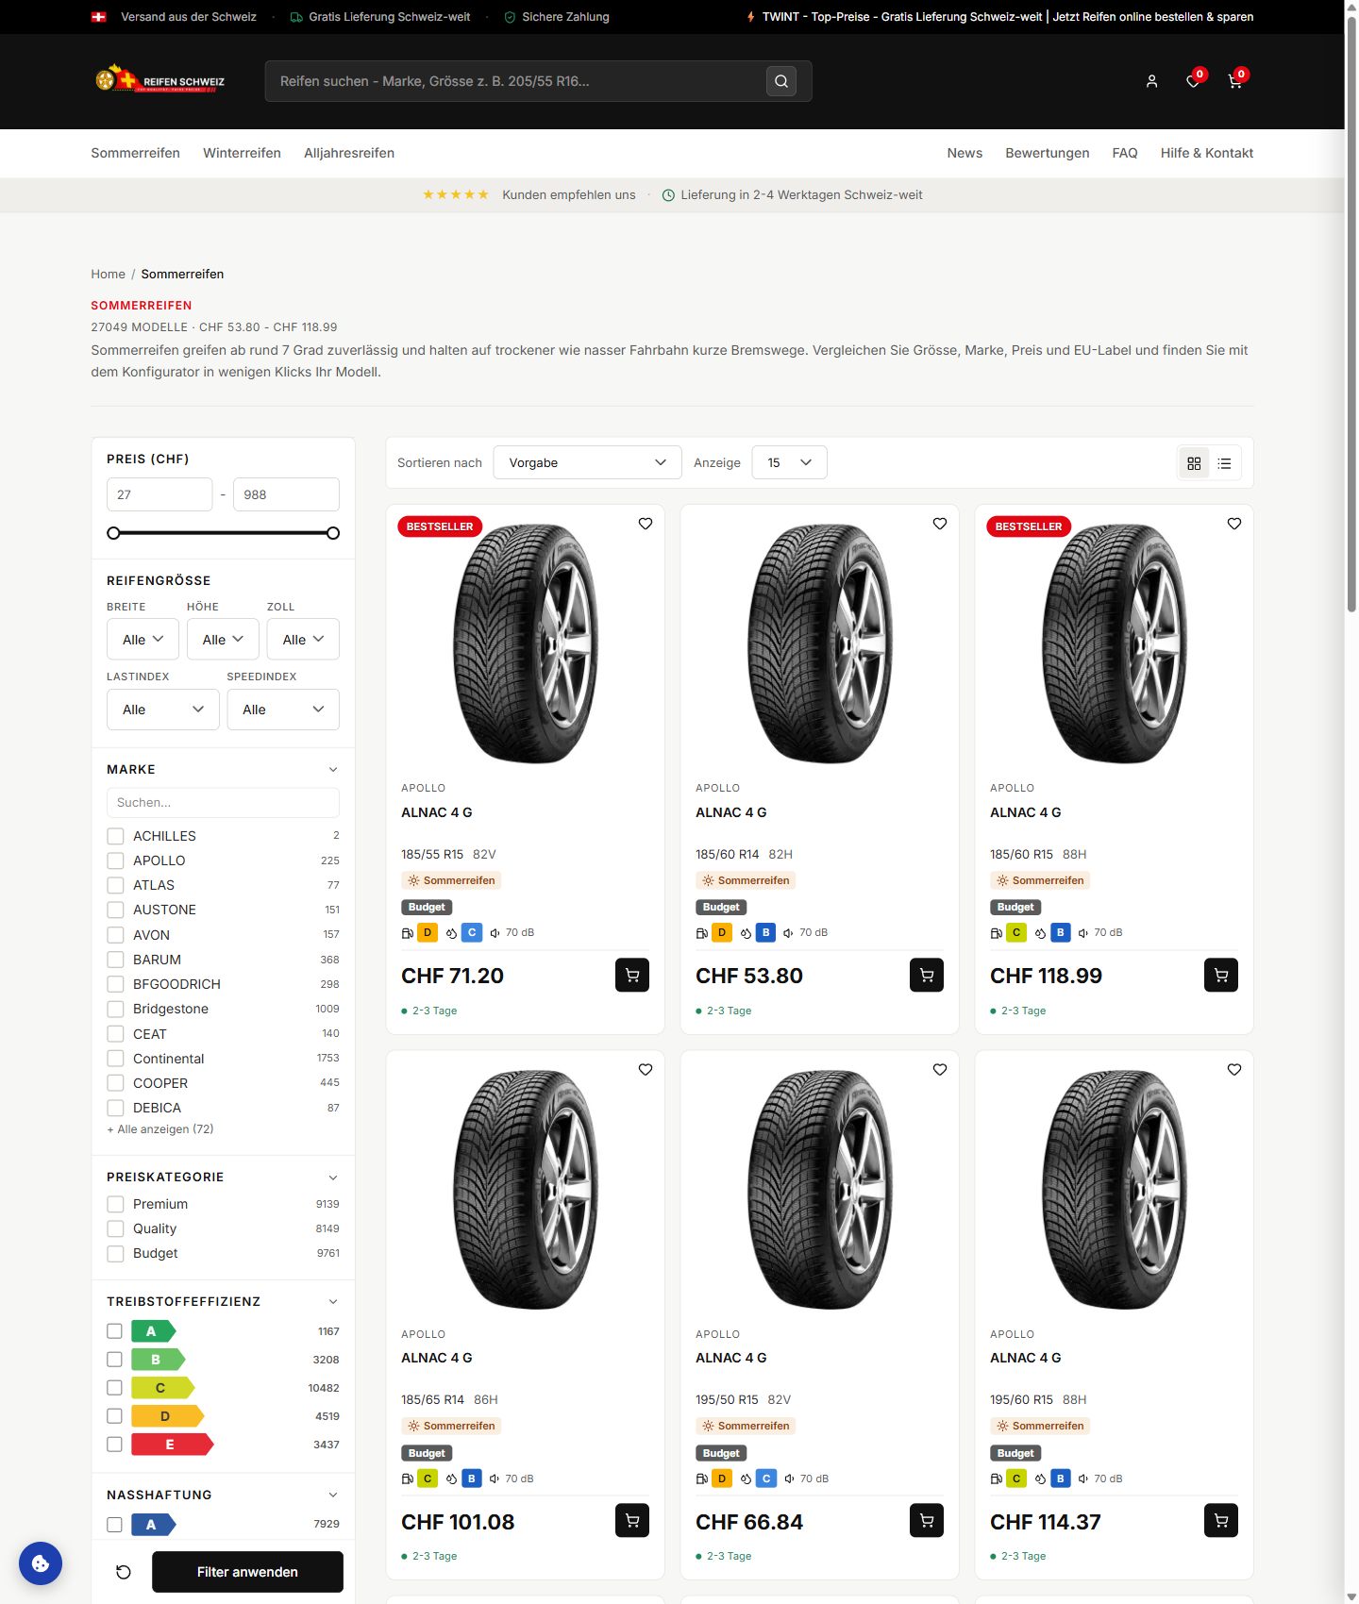Open the Breite dropdown
This screenshot has width=1359, height=1604.
[143, 640]
